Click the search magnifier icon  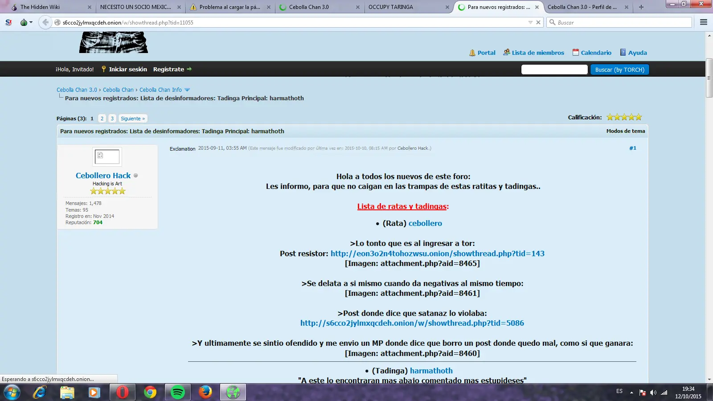pyautogui.click(x=552, y=22)
